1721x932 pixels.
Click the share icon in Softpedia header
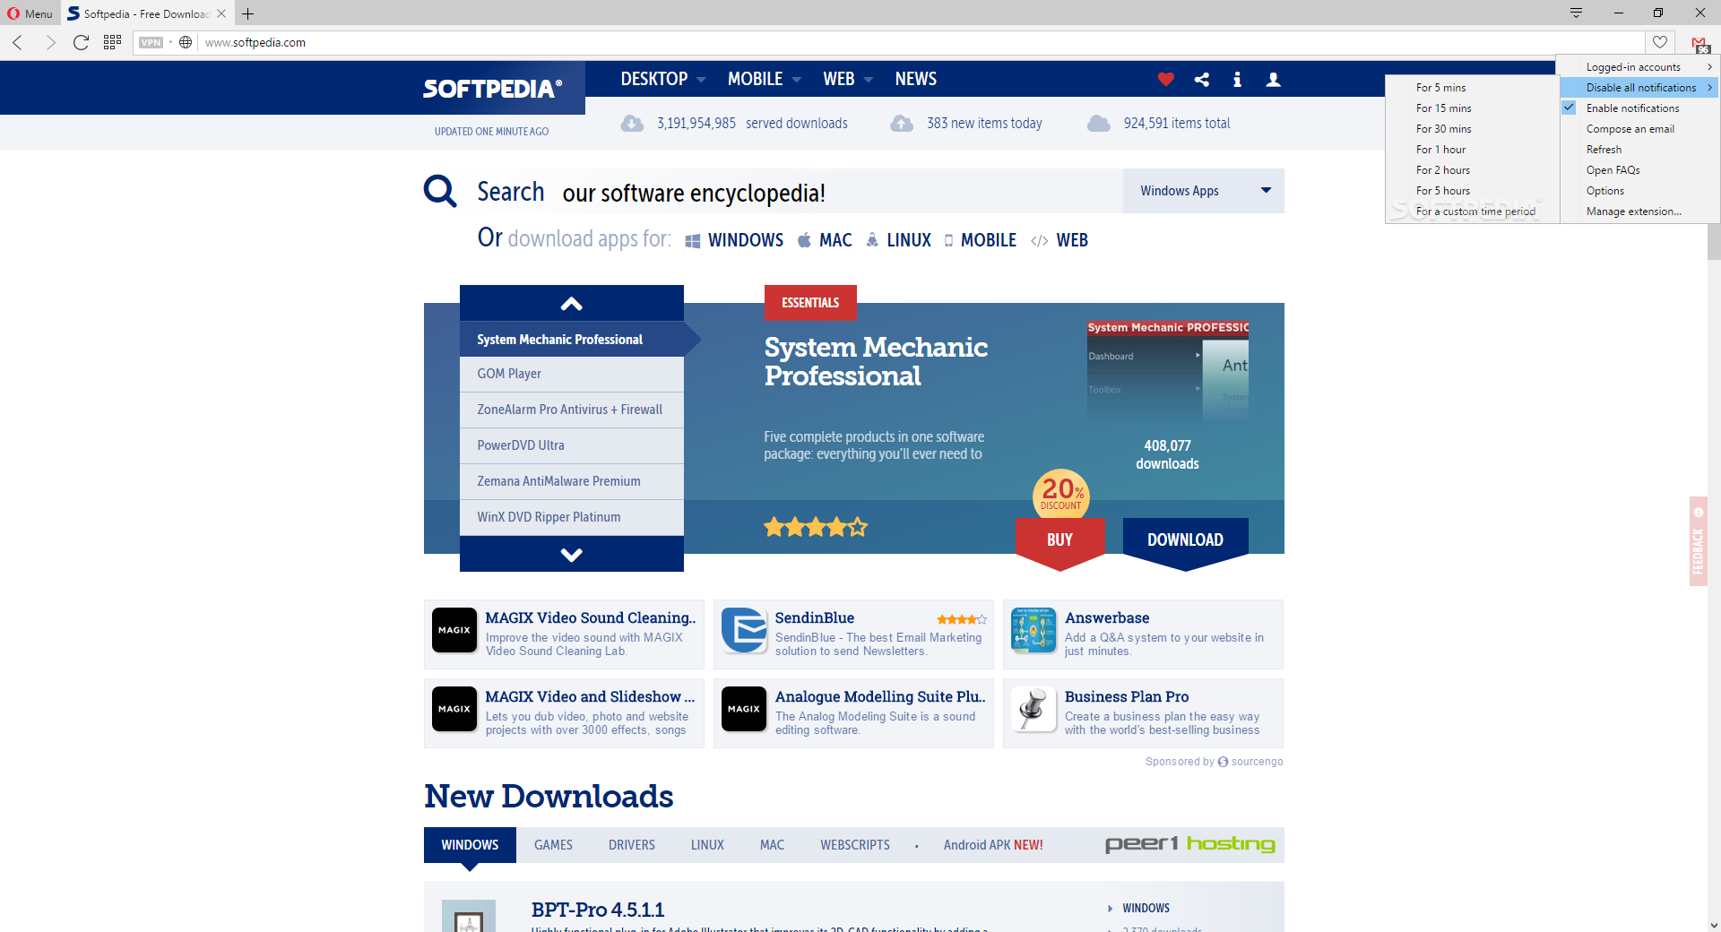(x=1202, y=79)
